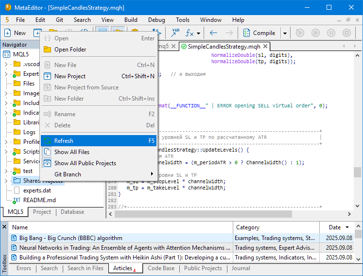Open Big Bang - Big Crunch article
This screenshot has width=363, height=276.
click(x=70, y=238)
